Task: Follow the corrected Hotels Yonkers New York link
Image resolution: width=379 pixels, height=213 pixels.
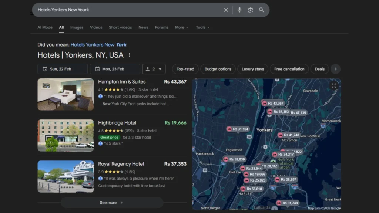Action: pos(98,45)
